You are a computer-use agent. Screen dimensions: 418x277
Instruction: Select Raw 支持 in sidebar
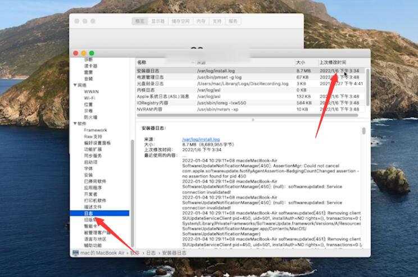coord(93,137)
